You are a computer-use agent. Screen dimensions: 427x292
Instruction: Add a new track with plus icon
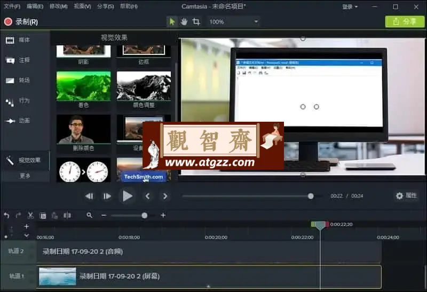pos(26,226)
